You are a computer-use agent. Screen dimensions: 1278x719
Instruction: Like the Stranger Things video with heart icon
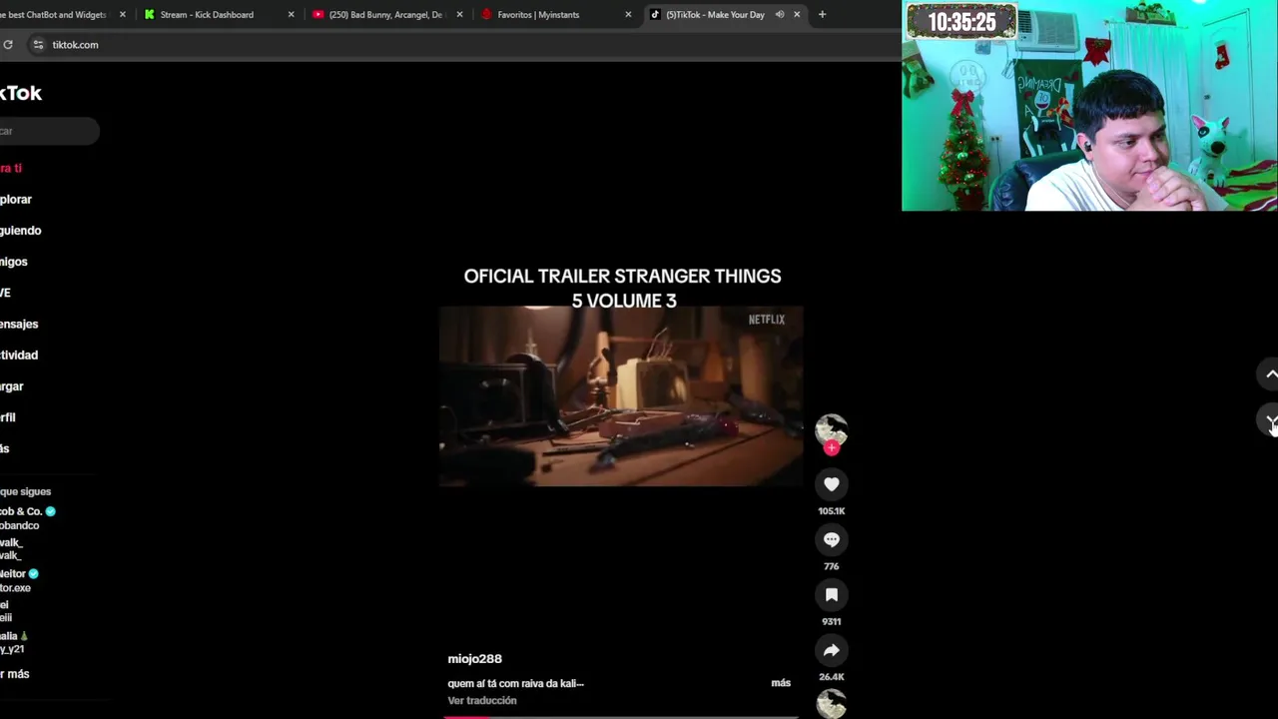tap(831, 484)
